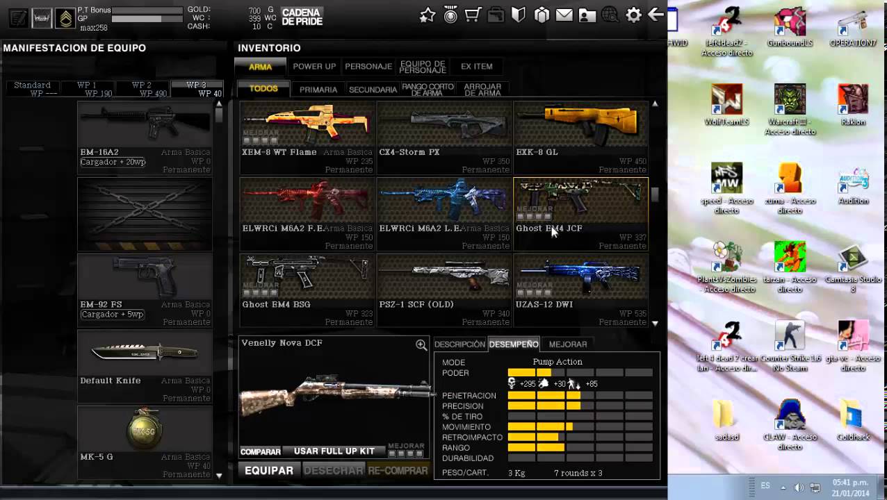Open the gear settings icon
Viewport: 887px width, 500px height.
tap(633, 15)
